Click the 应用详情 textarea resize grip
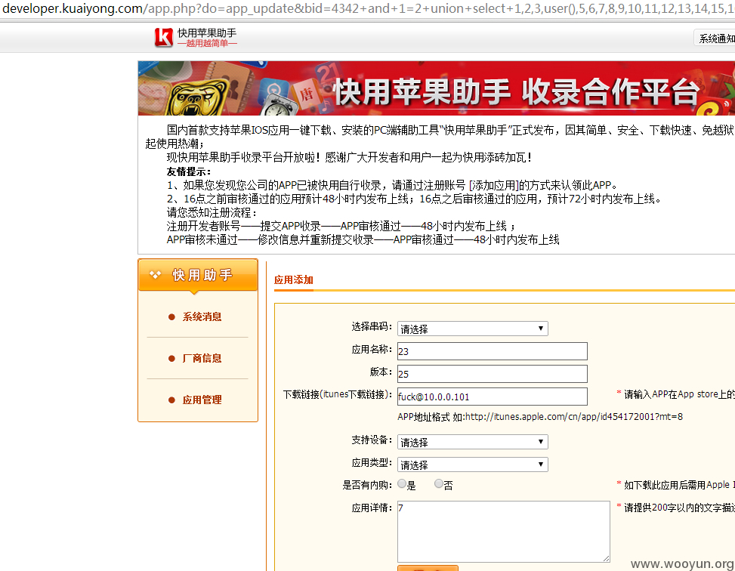 pos(606,558)
